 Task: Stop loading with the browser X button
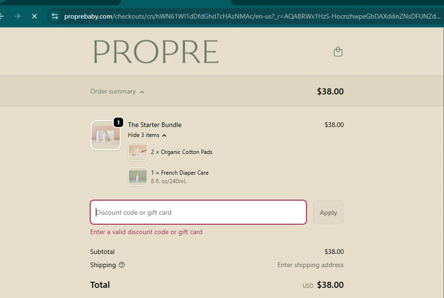[35, 16]
